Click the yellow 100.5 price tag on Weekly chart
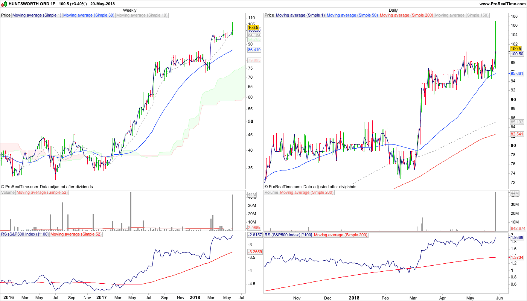527x301 pixels. coord(253,27)
